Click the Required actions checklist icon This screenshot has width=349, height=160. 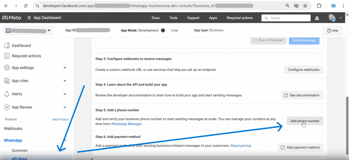(7, 56)
